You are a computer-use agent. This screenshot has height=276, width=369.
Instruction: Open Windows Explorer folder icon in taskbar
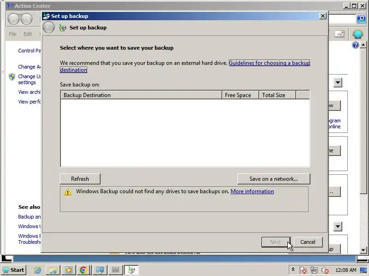(x=53, y=270)
